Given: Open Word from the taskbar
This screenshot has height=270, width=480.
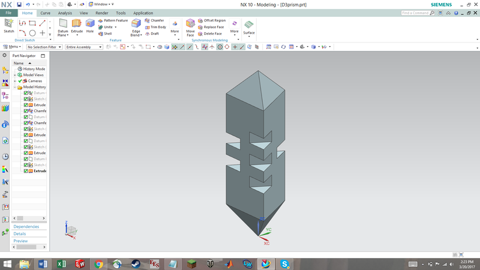Looking at the screenshot, I should (x=43, y=264).
